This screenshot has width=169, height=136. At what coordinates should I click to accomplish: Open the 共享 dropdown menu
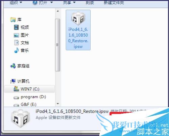[69, 2]
